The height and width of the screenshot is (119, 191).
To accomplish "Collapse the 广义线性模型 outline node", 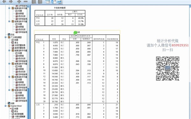I will (6, 37).
